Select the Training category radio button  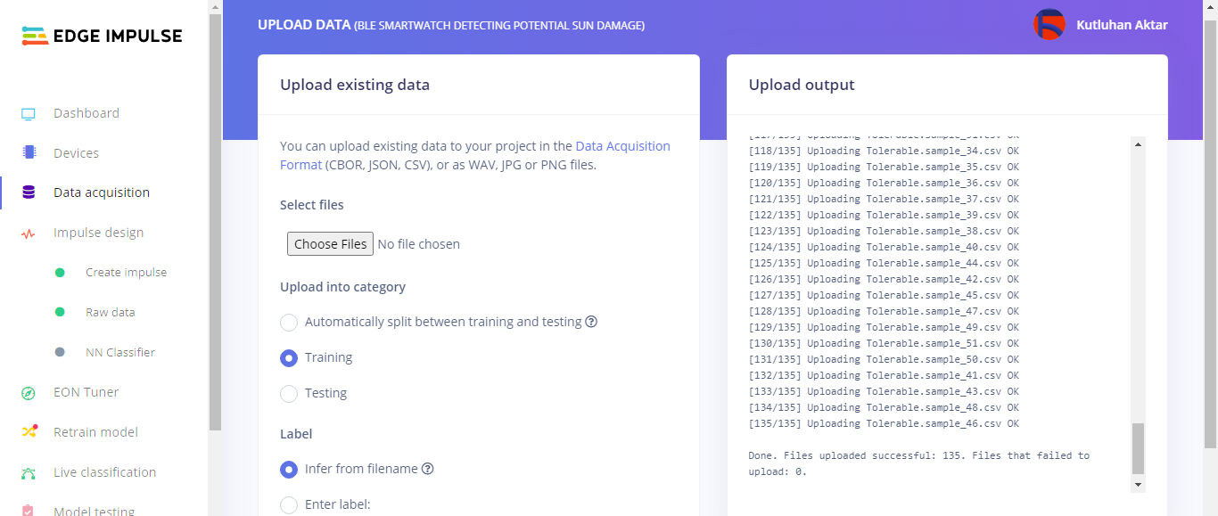click(289, 358)
